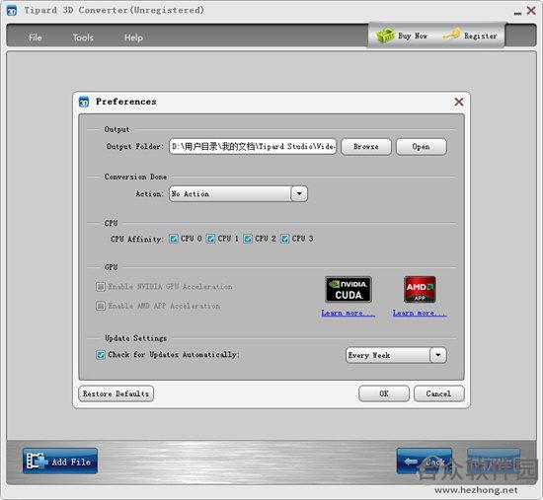The image size is (543, 500).
Task: Uncheck the CPU 3 checkbox
Action: (x=284, y=239)
